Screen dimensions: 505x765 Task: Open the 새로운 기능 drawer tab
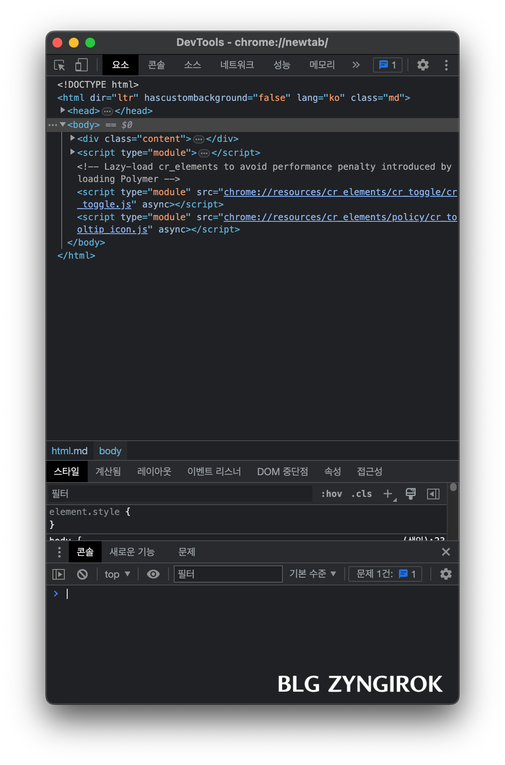(132, 552)
